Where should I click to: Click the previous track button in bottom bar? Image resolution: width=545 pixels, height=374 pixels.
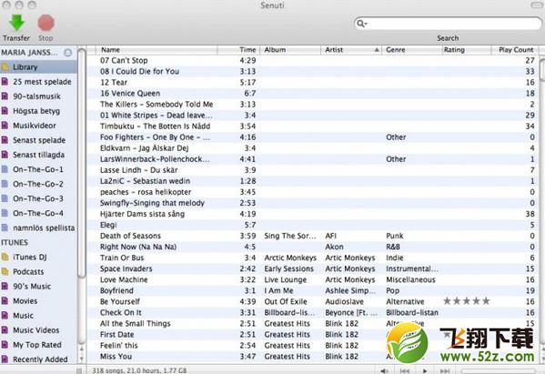[x=404, y=371]
